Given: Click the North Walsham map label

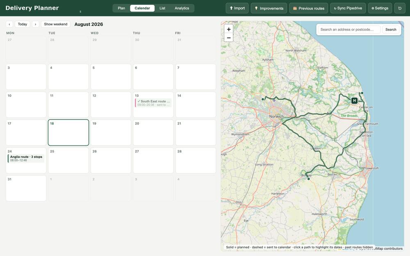Looking at the screenshot, I should (296, 50).
